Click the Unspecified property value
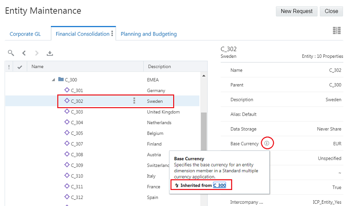This screenshot has height=206, width=346. click(329, 158)
